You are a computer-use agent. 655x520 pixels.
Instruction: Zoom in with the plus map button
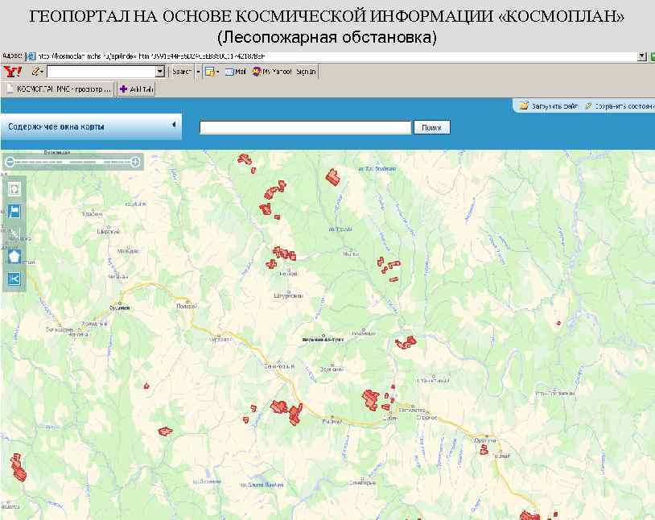point(135,162)
